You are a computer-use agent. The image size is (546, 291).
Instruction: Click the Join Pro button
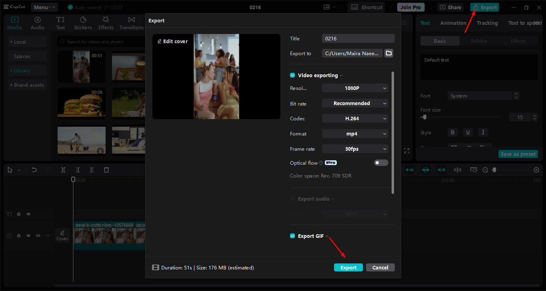[410, 7]
